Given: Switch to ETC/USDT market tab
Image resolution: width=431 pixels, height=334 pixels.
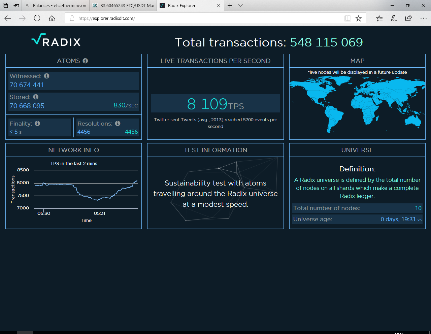Looking at the screenshot, I should (x=123, y=5).
